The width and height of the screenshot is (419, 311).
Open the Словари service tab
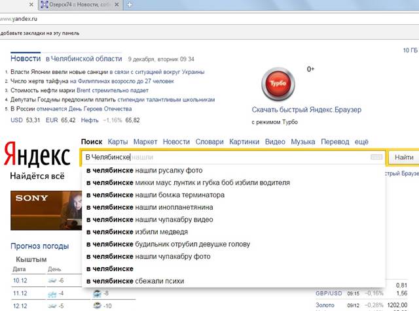209,142
